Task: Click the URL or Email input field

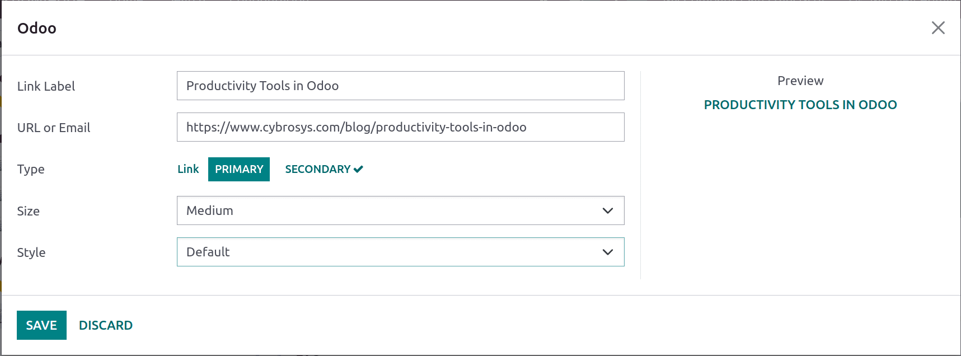Action: (400, 127)
